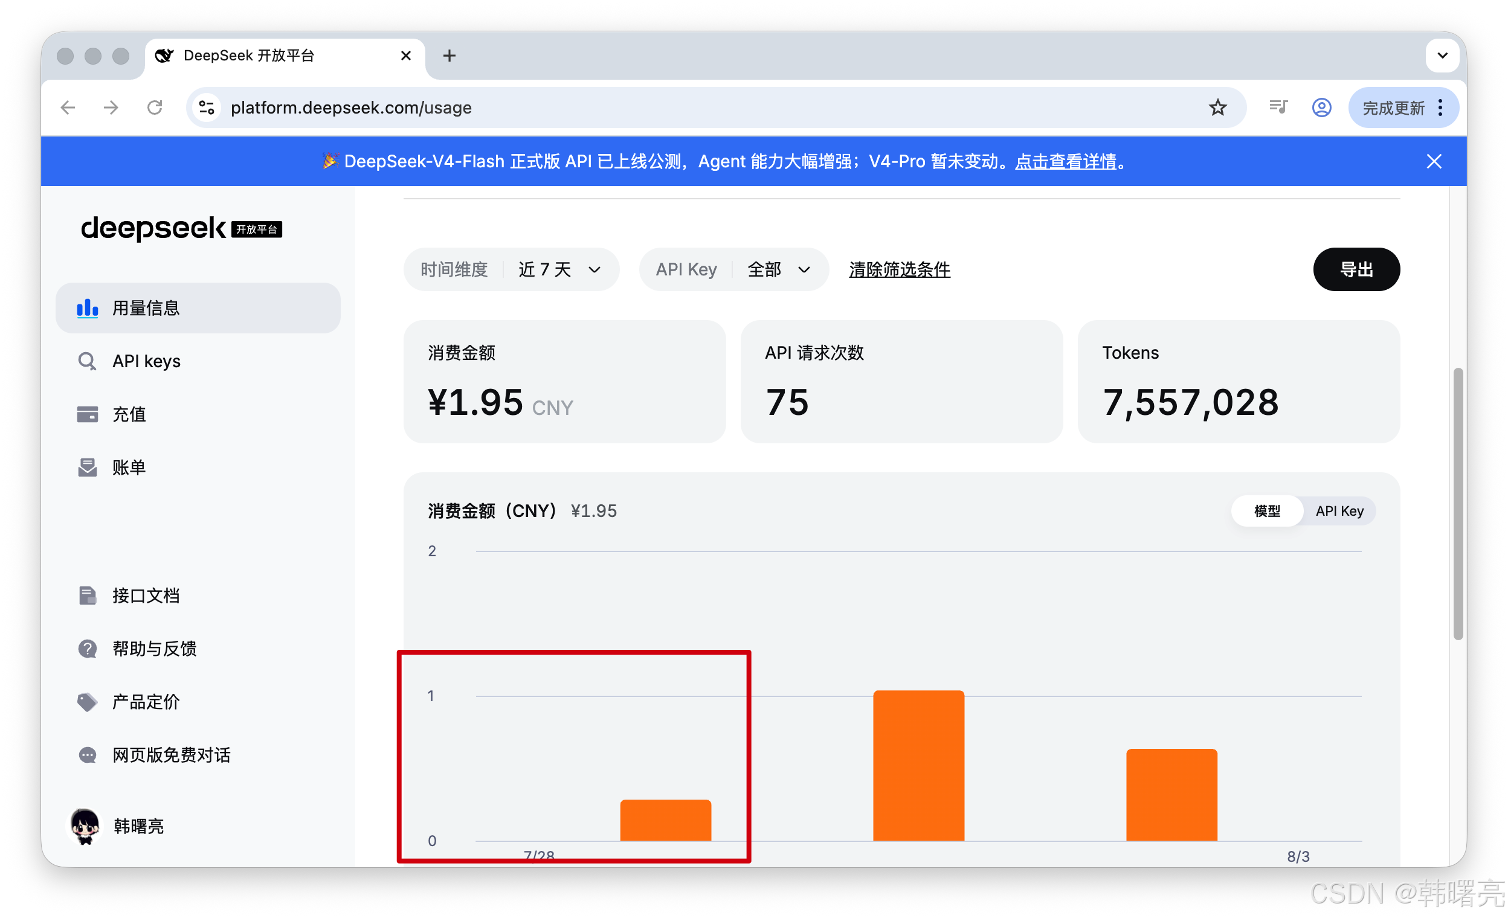Select the DeepSeek 开放平台 browser tab
The height and width of the screenshot is (918, 1508).
coord(284,56)
